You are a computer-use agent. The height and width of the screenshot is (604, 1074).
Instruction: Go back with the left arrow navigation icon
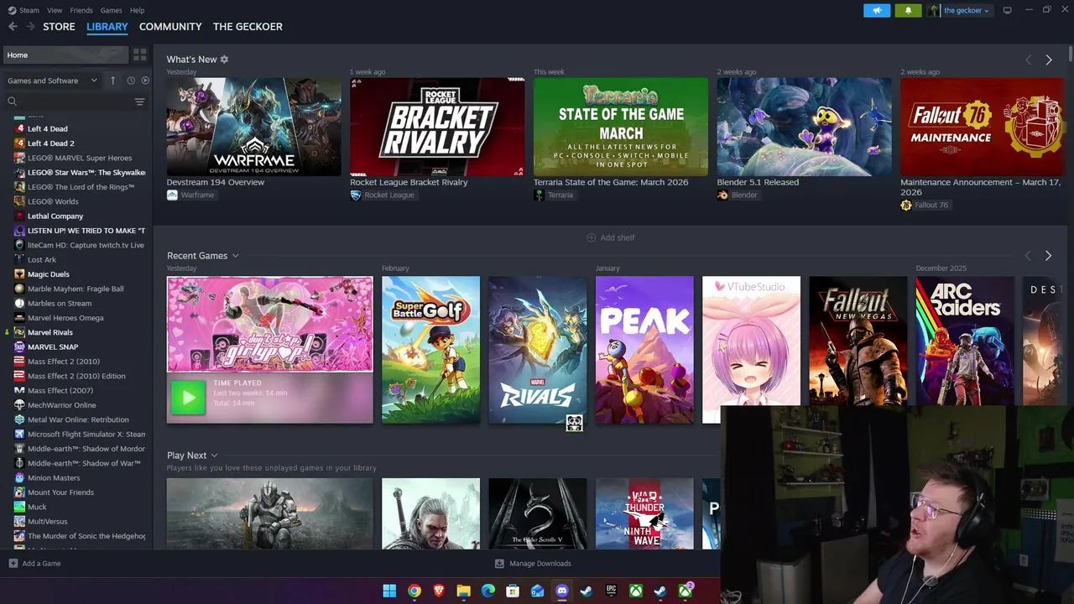click(x=13, y=27)
